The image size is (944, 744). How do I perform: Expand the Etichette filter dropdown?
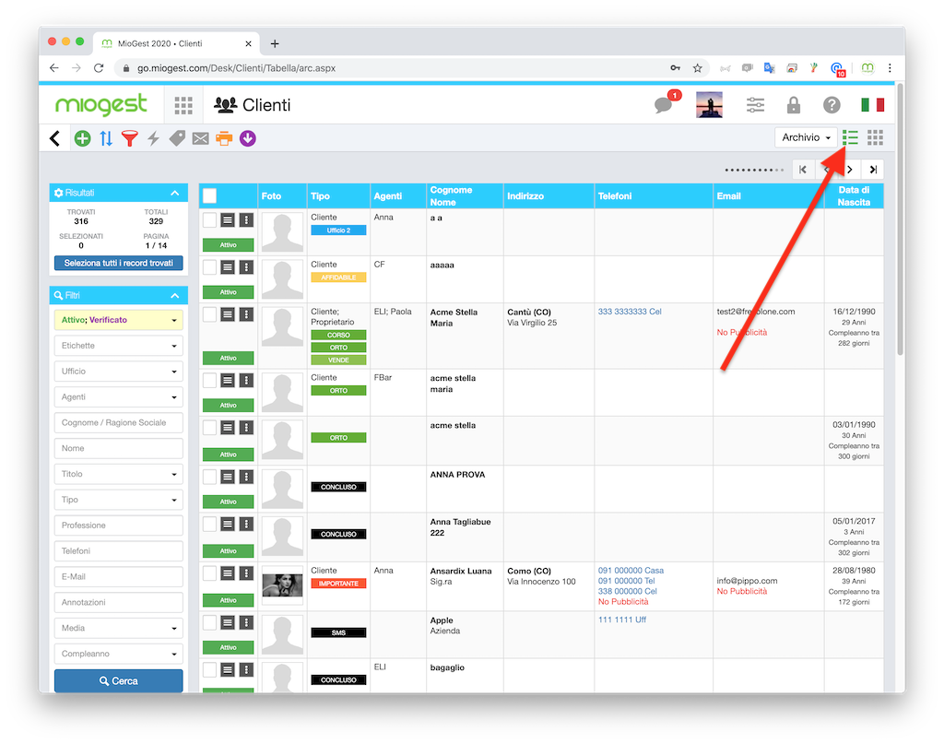119,346
